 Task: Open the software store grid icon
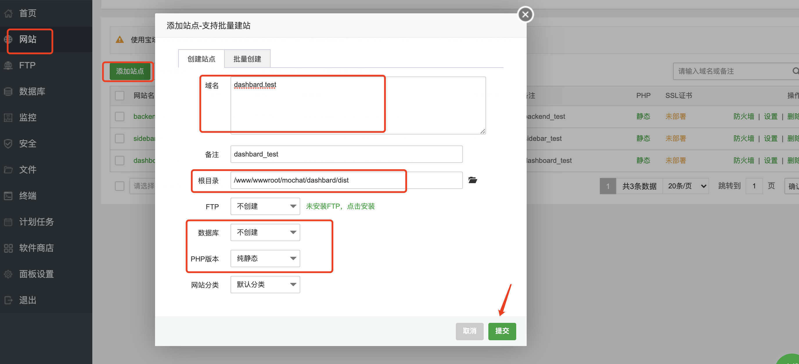(x=8, y=248)
